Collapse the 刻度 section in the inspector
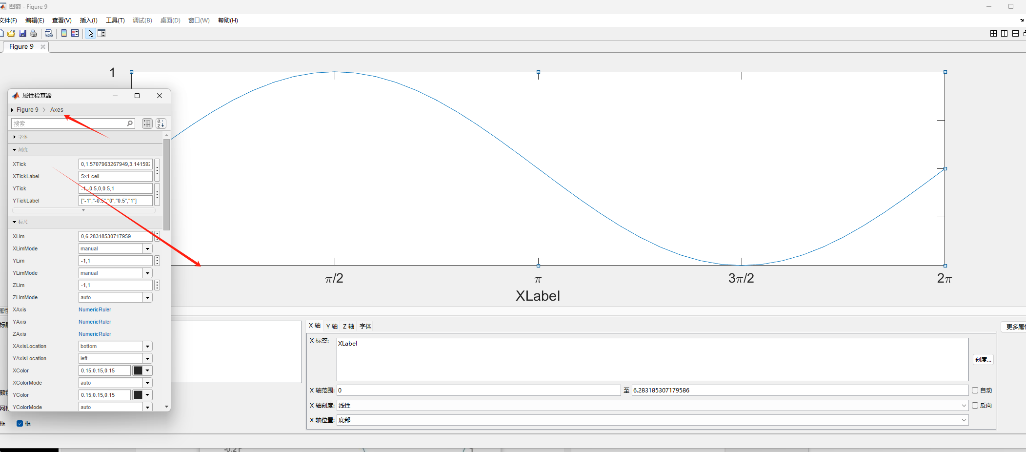The image size is (1026, 452). (x=15, y=150)
